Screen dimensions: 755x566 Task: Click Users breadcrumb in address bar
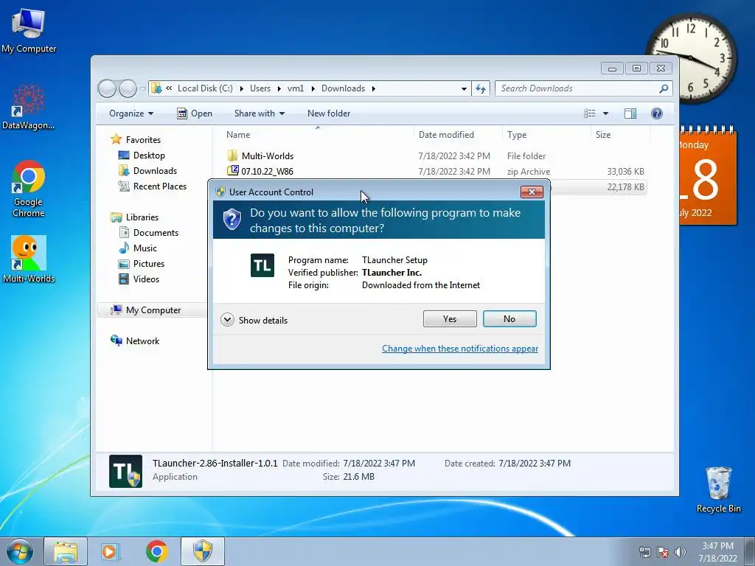[x=260, y=88]
